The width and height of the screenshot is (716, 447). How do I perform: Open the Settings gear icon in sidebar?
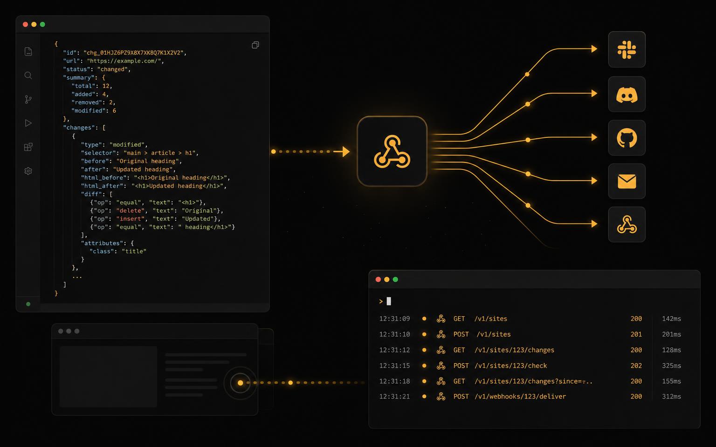click(x=28, y=171)
